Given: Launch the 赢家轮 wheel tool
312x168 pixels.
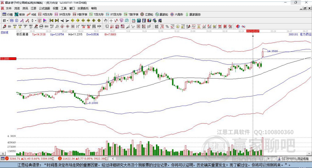Looking at the screenshot, I should click(161, 15).
